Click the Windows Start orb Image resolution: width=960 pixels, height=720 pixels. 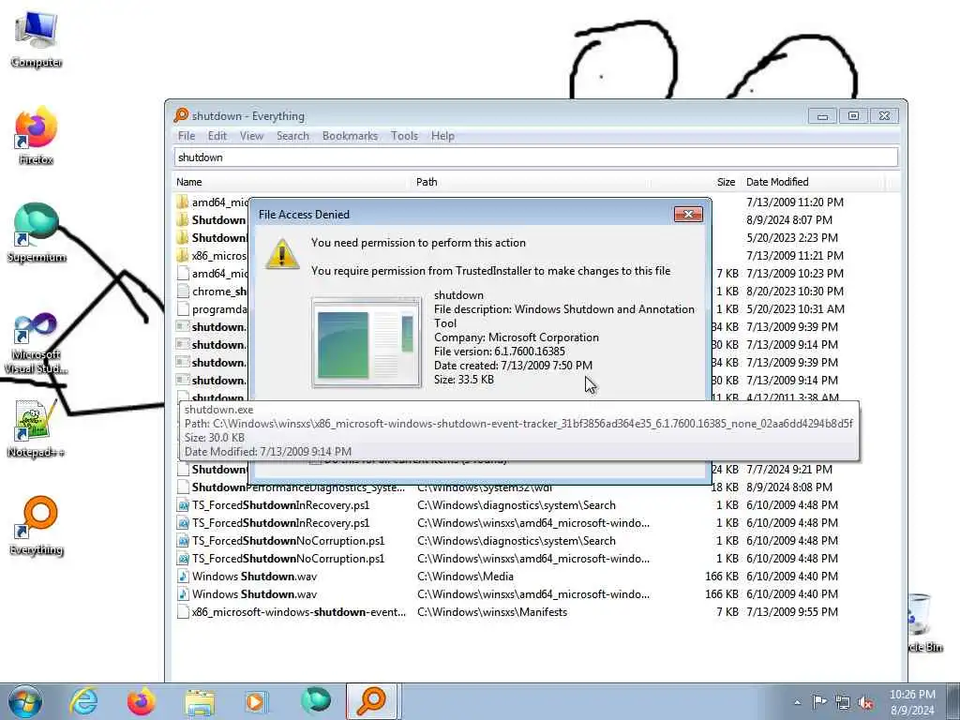pyautogui.click(x=25, y=701)
